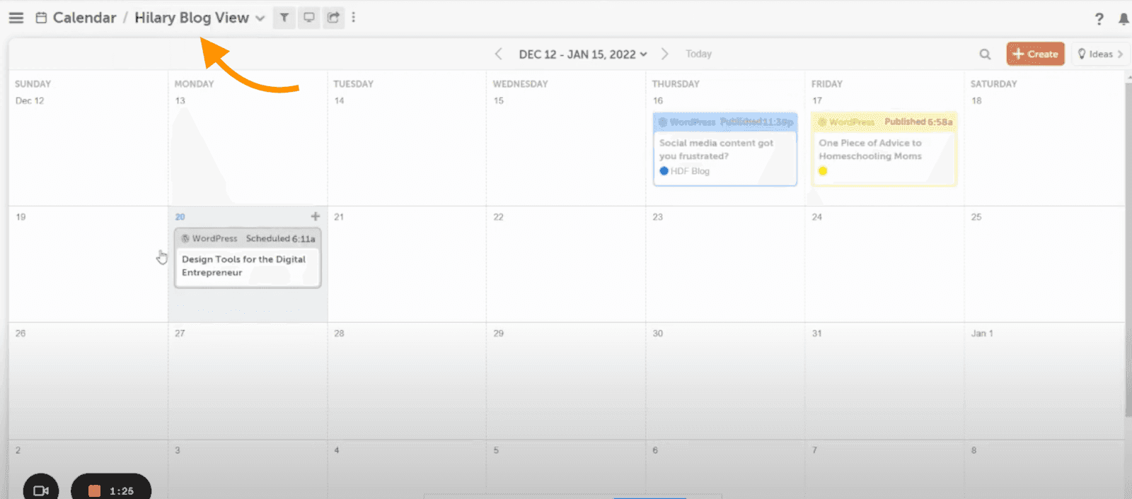Expand the Ideas panel
This screenshot has height=499, width=1132.
point(1100,54)
